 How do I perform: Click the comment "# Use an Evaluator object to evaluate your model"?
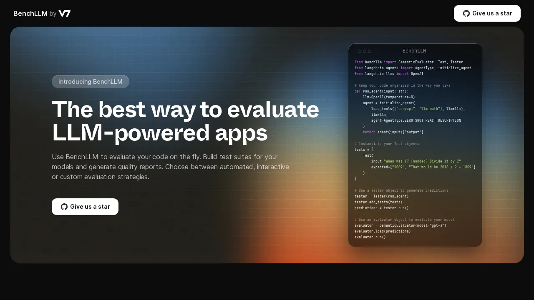click(x=405, y=220)
